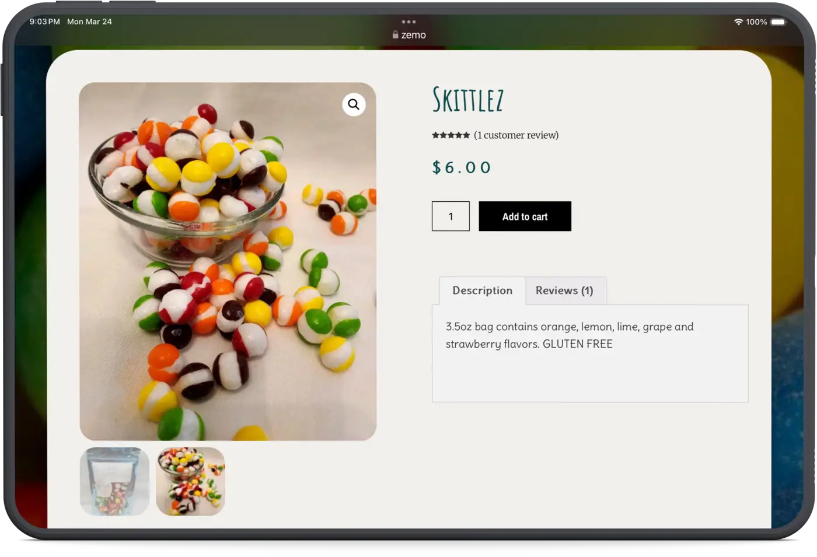Click the five-star rating icons
This screenshot has height=557, width=817.
click(451, 135)
